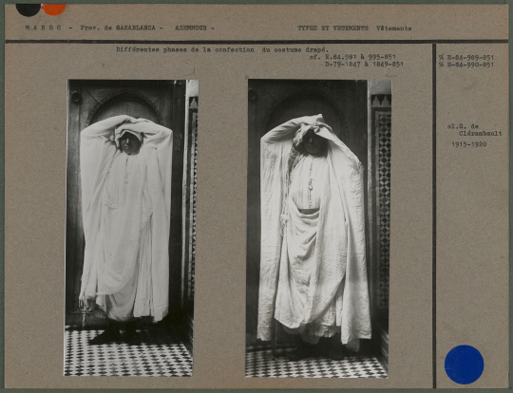The width and height of the screenshot is (513, 393).
Task: Click the large blue dot sticker
Action: (464, 365)
